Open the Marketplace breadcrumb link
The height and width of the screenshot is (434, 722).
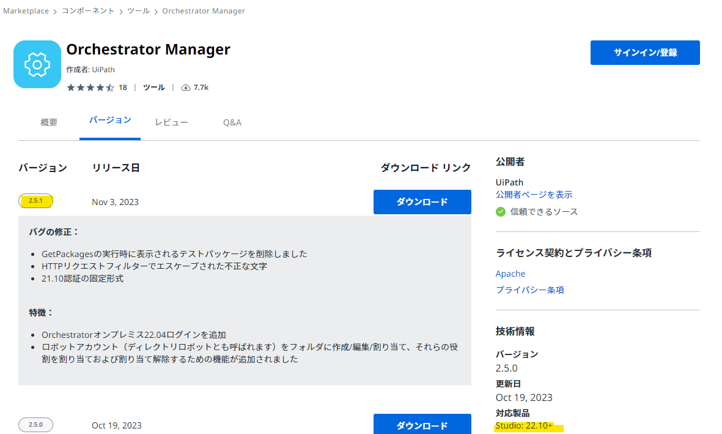pyautogui.click(x=26, y=10)
